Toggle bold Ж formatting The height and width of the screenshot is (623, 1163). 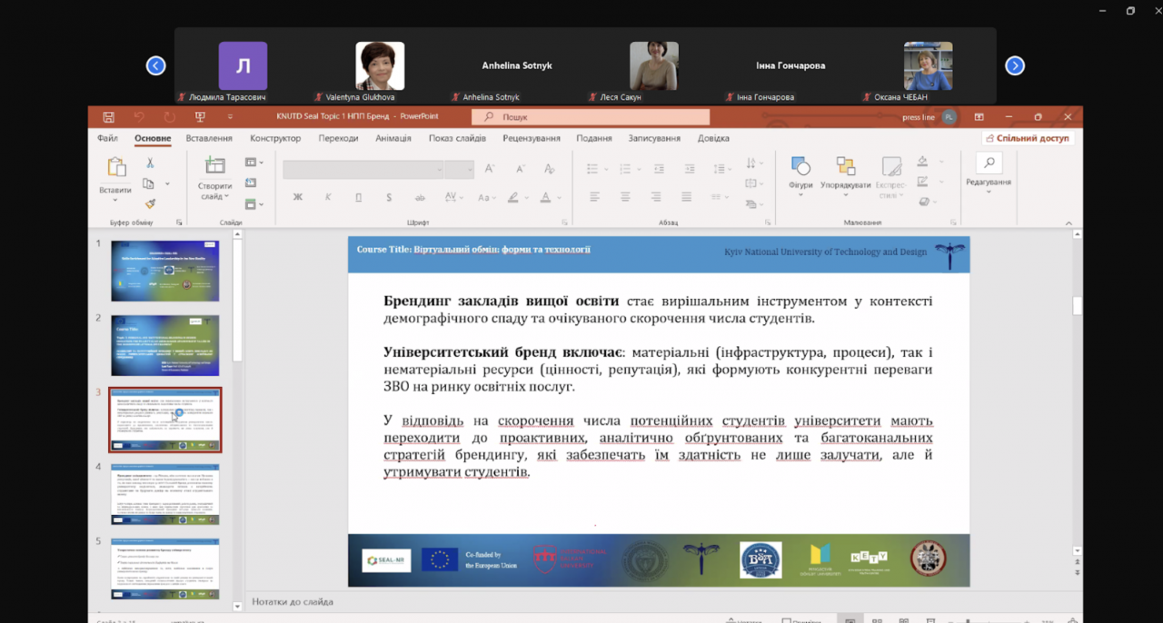click(297, 197)
